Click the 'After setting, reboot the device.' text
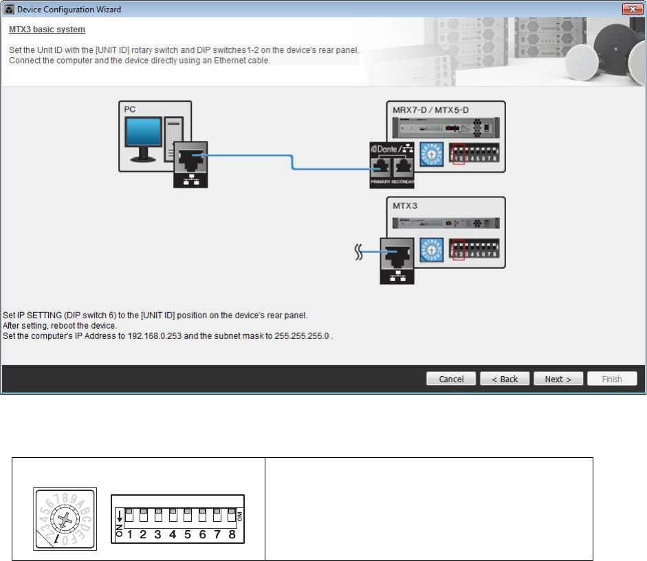Screen dimensions: 647x561 [60, 325]
